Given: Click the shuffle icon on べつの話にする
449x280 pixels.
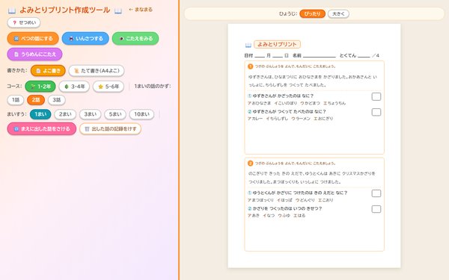Looking at the screenshot, I should [16, 39].
